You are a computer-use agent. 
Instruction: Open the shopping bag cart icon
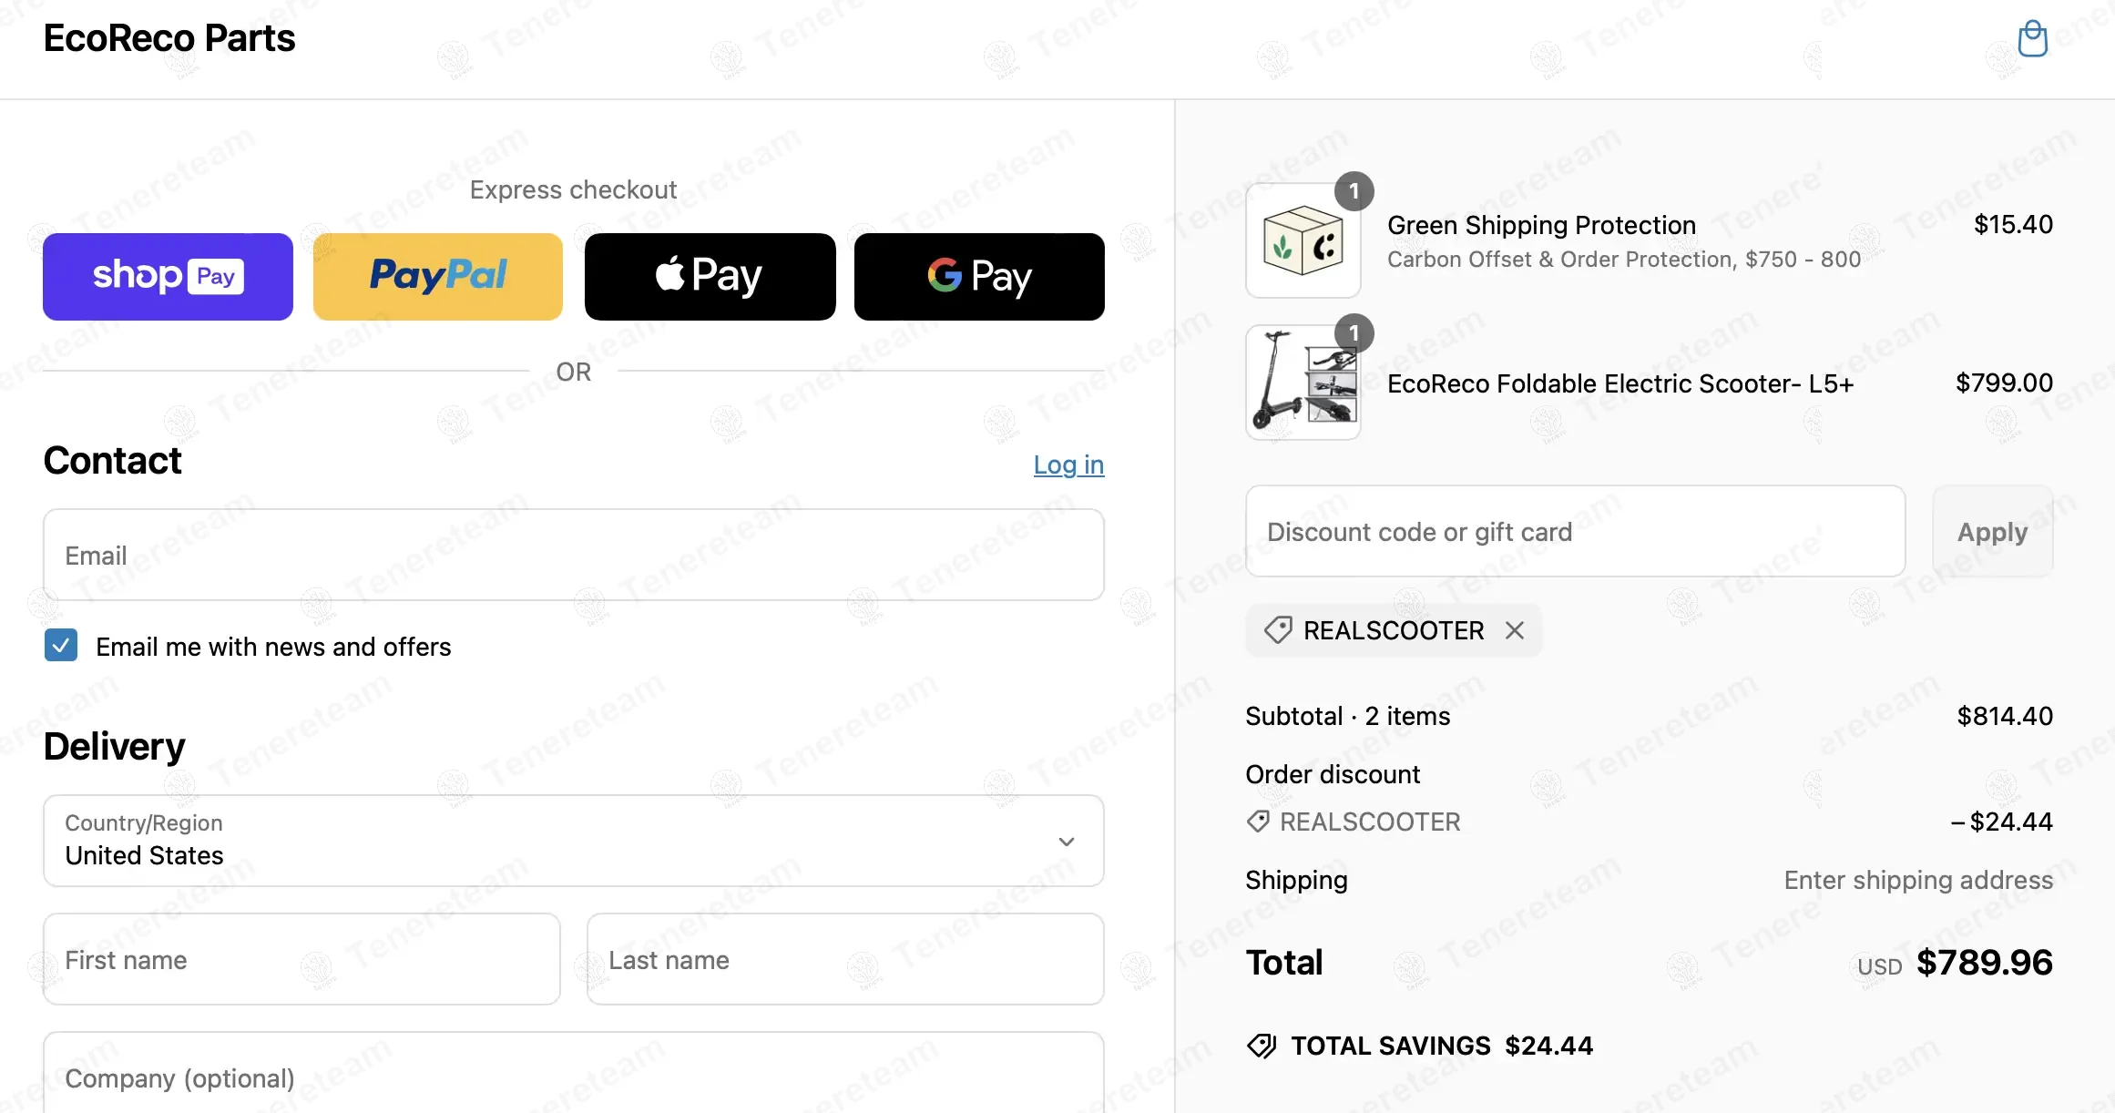[2032, 38]
